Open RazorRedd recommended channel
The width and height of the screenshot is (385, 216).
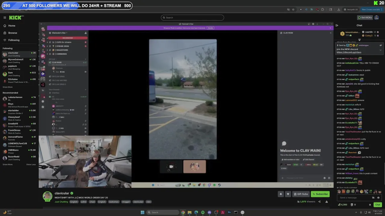tap(19, 158)
